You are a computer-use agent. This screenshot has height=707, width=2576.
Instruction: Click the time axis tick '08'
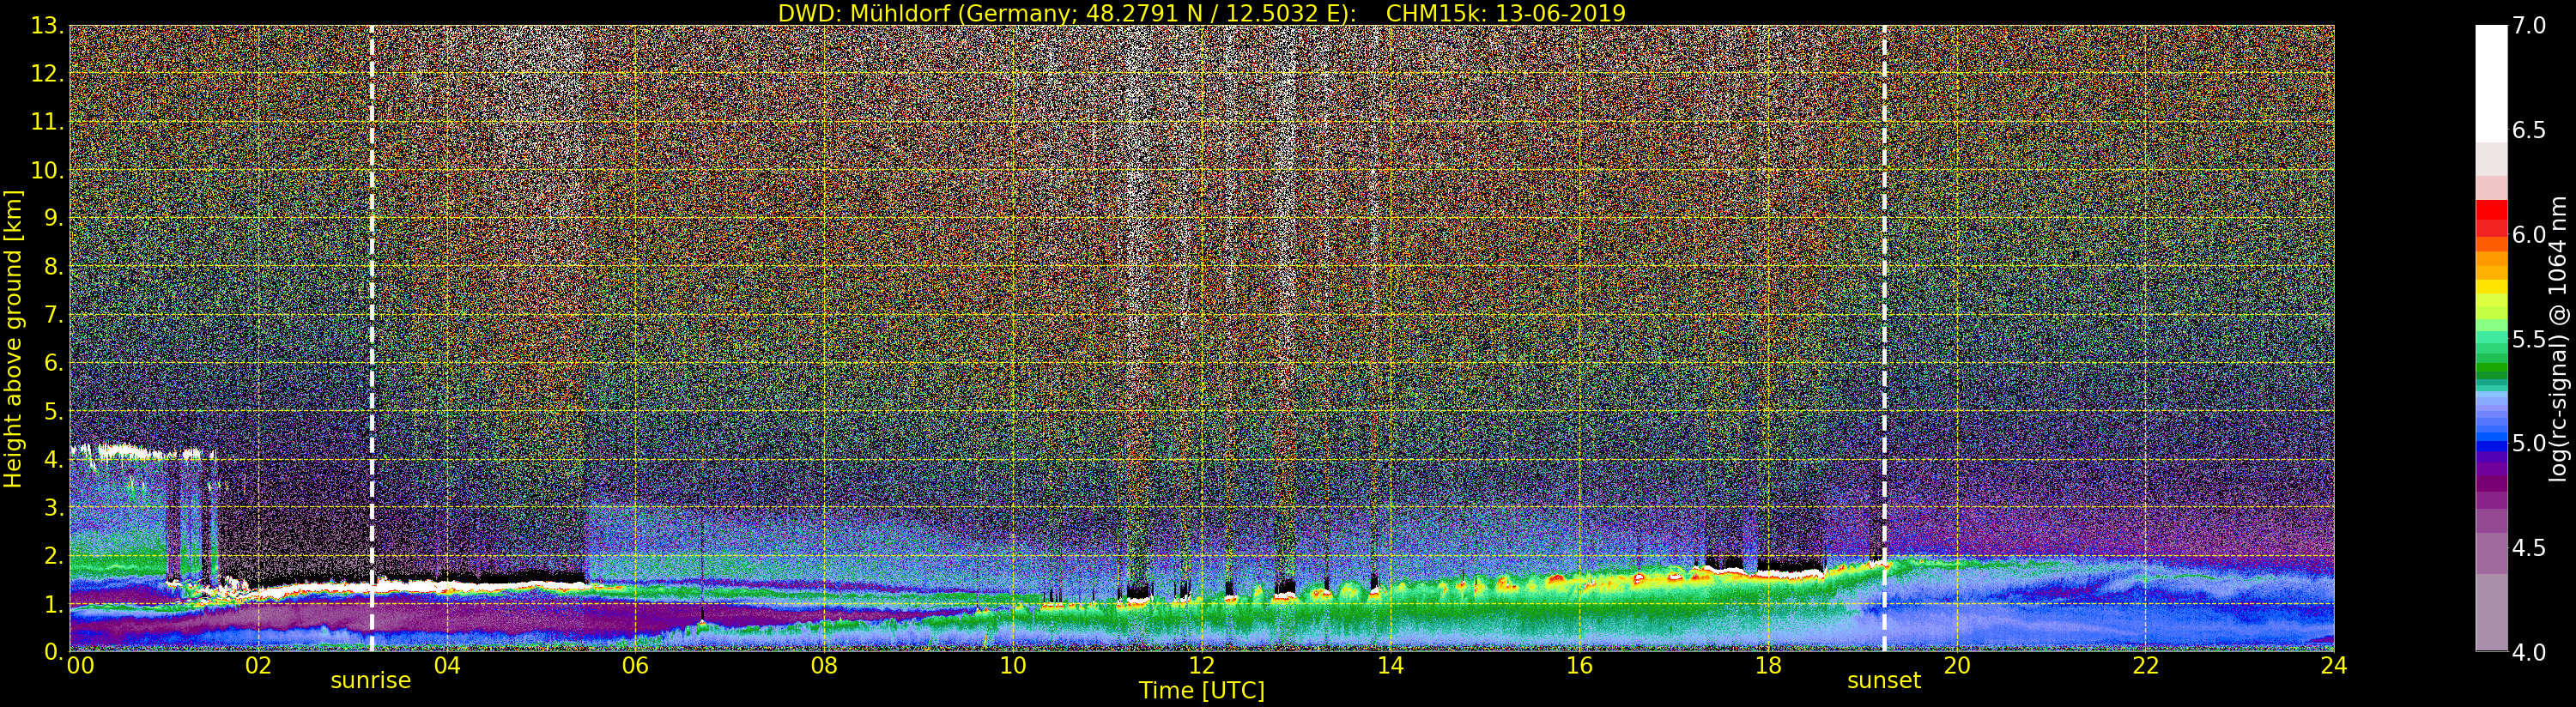click(824, 665)
